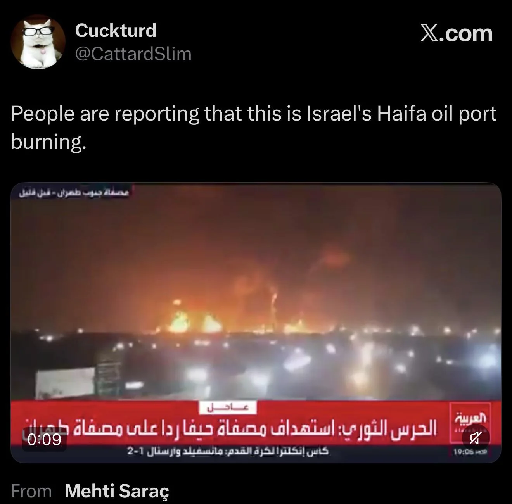Click the word "burning." in the tweet
The width and height of the screenshot is (512, 504).
48,142
